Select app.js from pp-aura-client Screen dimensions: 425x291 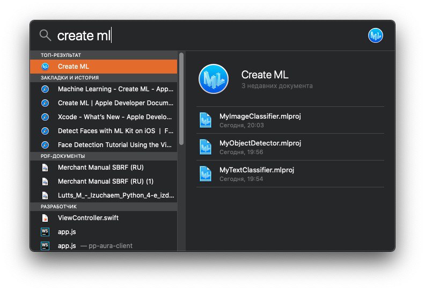(104, 245)
